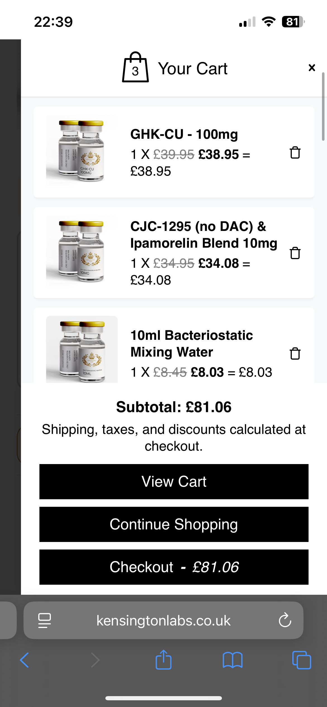This screenshot has width=327, height=707.
Task: Tap the shopping bag cart icon
Action: [135, 68]
